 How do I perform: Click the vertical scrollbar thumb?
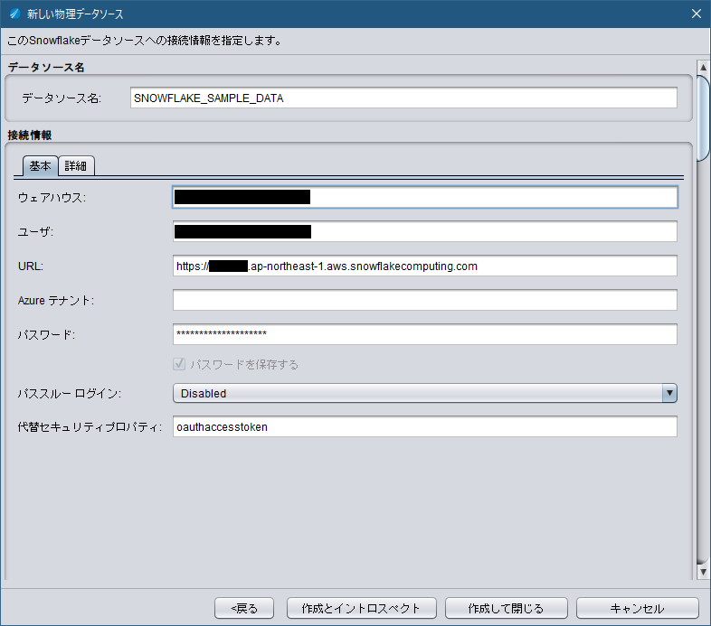pos(703,118)
